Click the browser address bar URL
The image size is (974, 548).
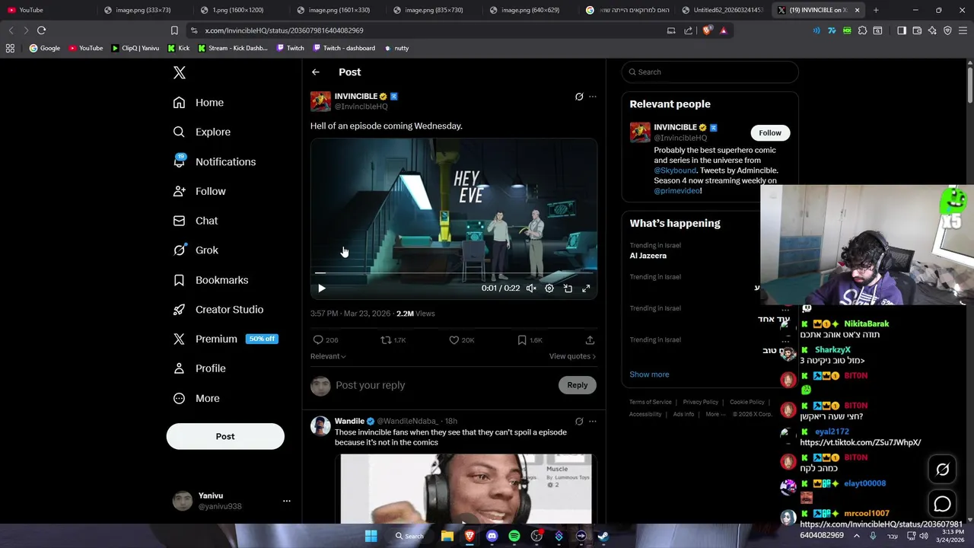click(x=284, y=30)
